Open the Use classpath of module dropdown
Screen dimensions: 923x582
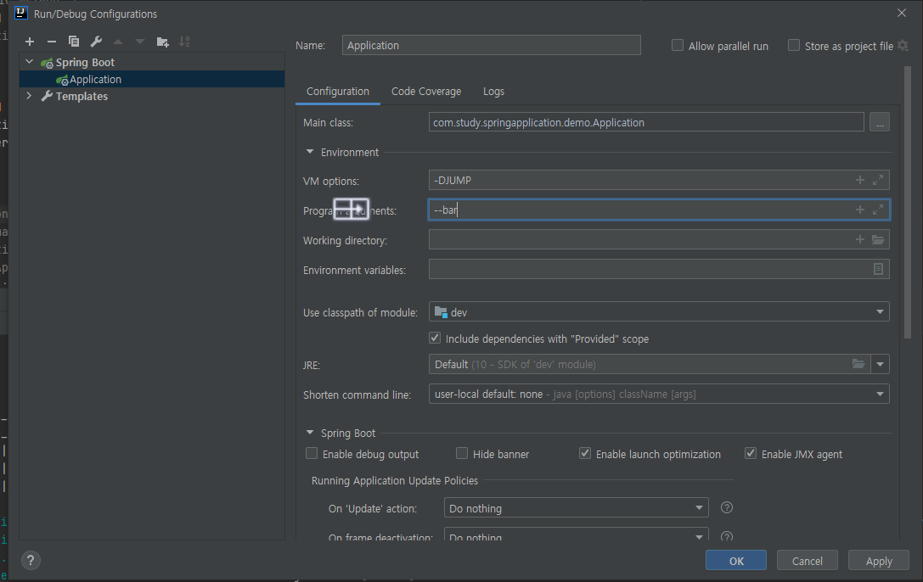(x=659, y=312)
